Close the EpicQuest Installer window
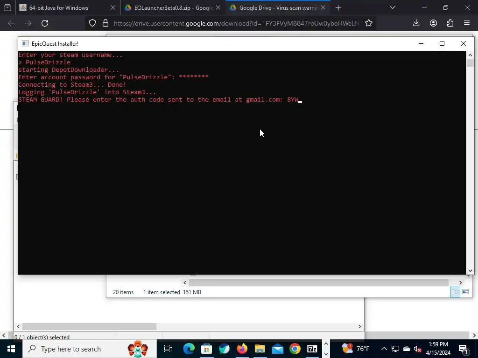The width and height of the screenshot is (478, 358). [464, 43]
